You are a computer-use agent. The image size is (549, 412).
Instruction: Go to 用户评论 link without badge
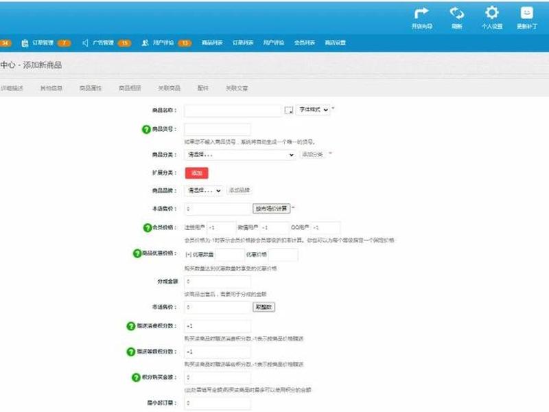click(x=274, y=43)
